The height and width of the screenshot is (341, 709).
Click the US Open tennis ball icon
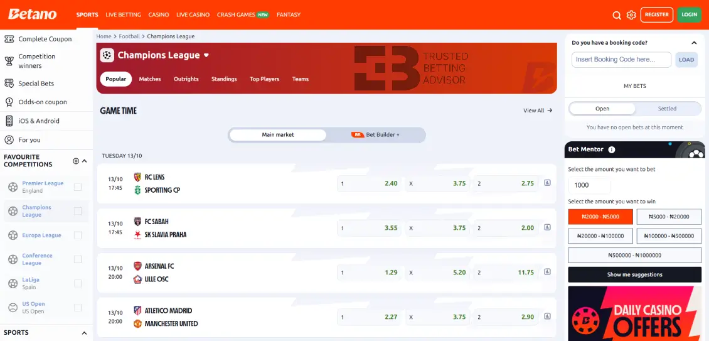[x=13, y=308]
